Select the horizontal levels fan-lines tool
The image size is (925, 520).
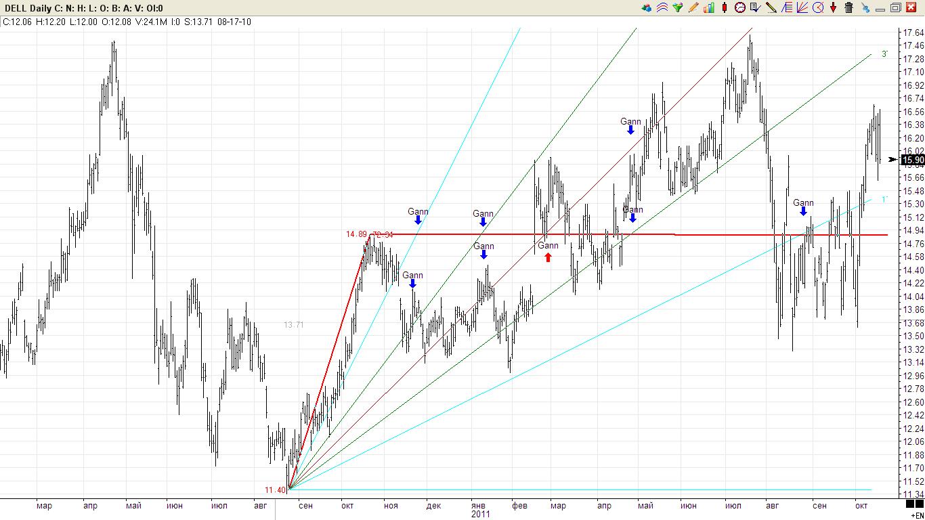pos(787,7)
